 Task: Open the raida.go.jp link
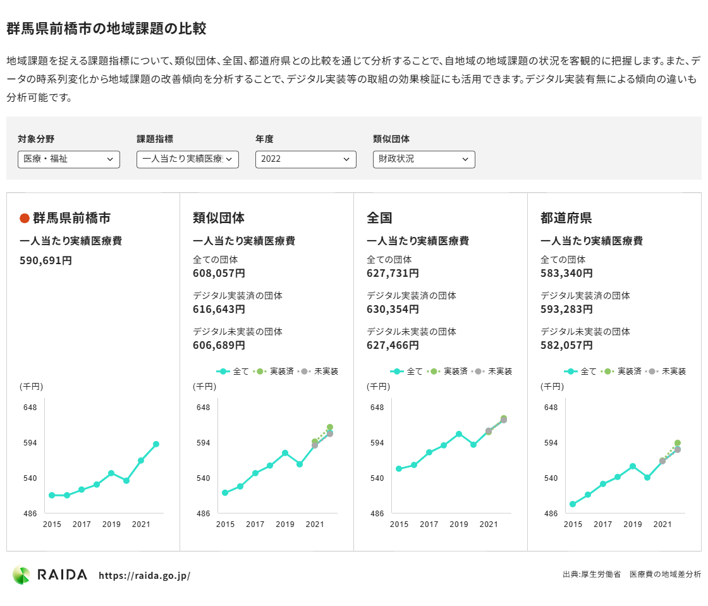[144, 576]
